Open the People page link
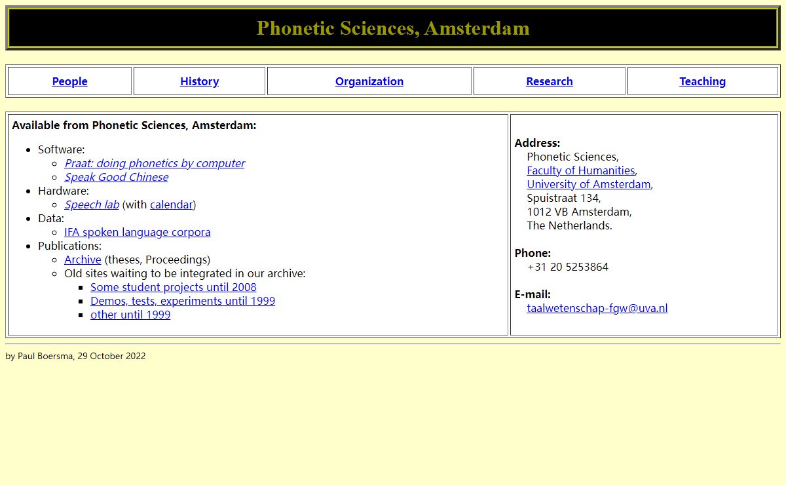 tap(69, 81)
